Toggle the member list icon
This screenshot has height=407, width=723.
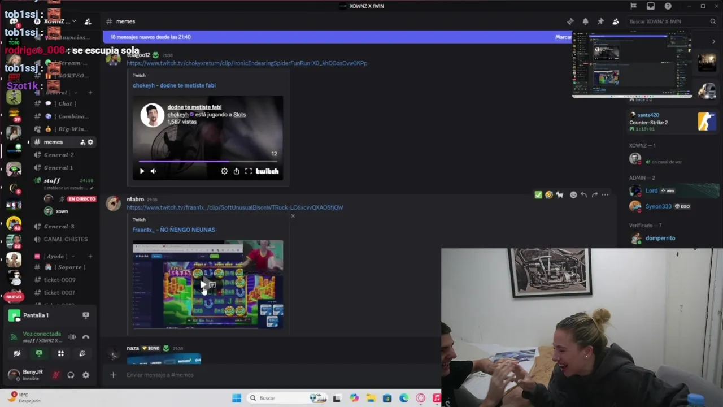pos(616,21)
